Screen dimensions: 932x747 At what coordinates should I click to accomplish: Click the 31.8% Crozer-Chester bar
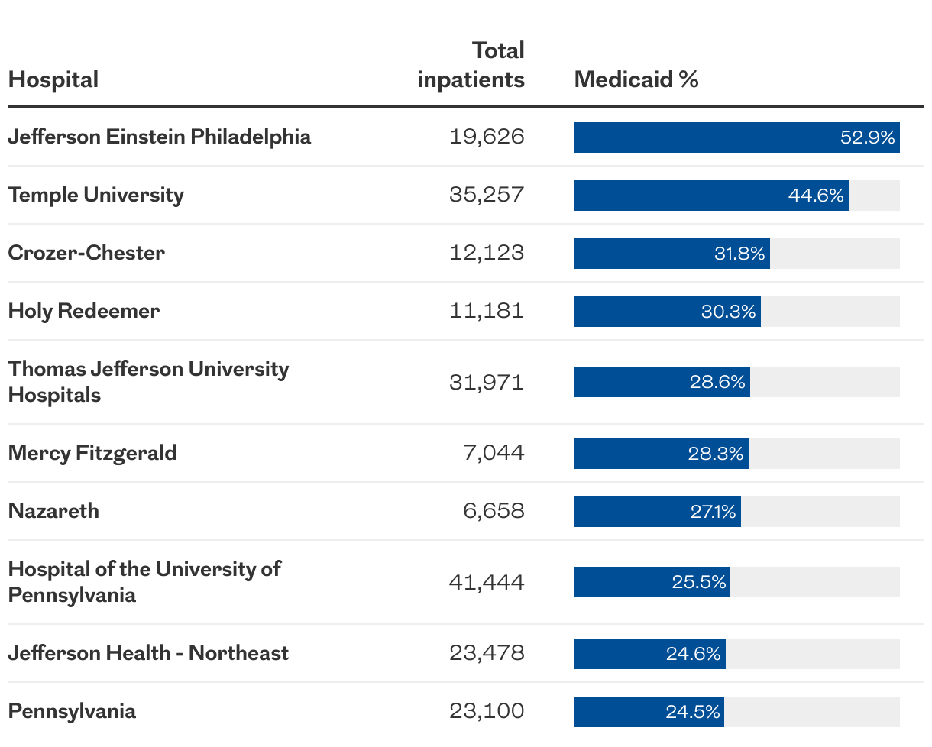click(672, 254)
